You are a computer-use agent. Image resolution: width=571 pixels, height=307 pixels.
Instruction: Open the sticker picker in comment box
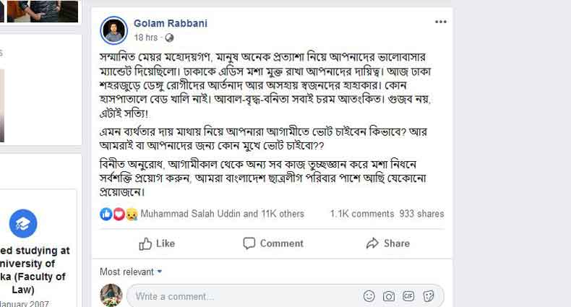(428, 296)
